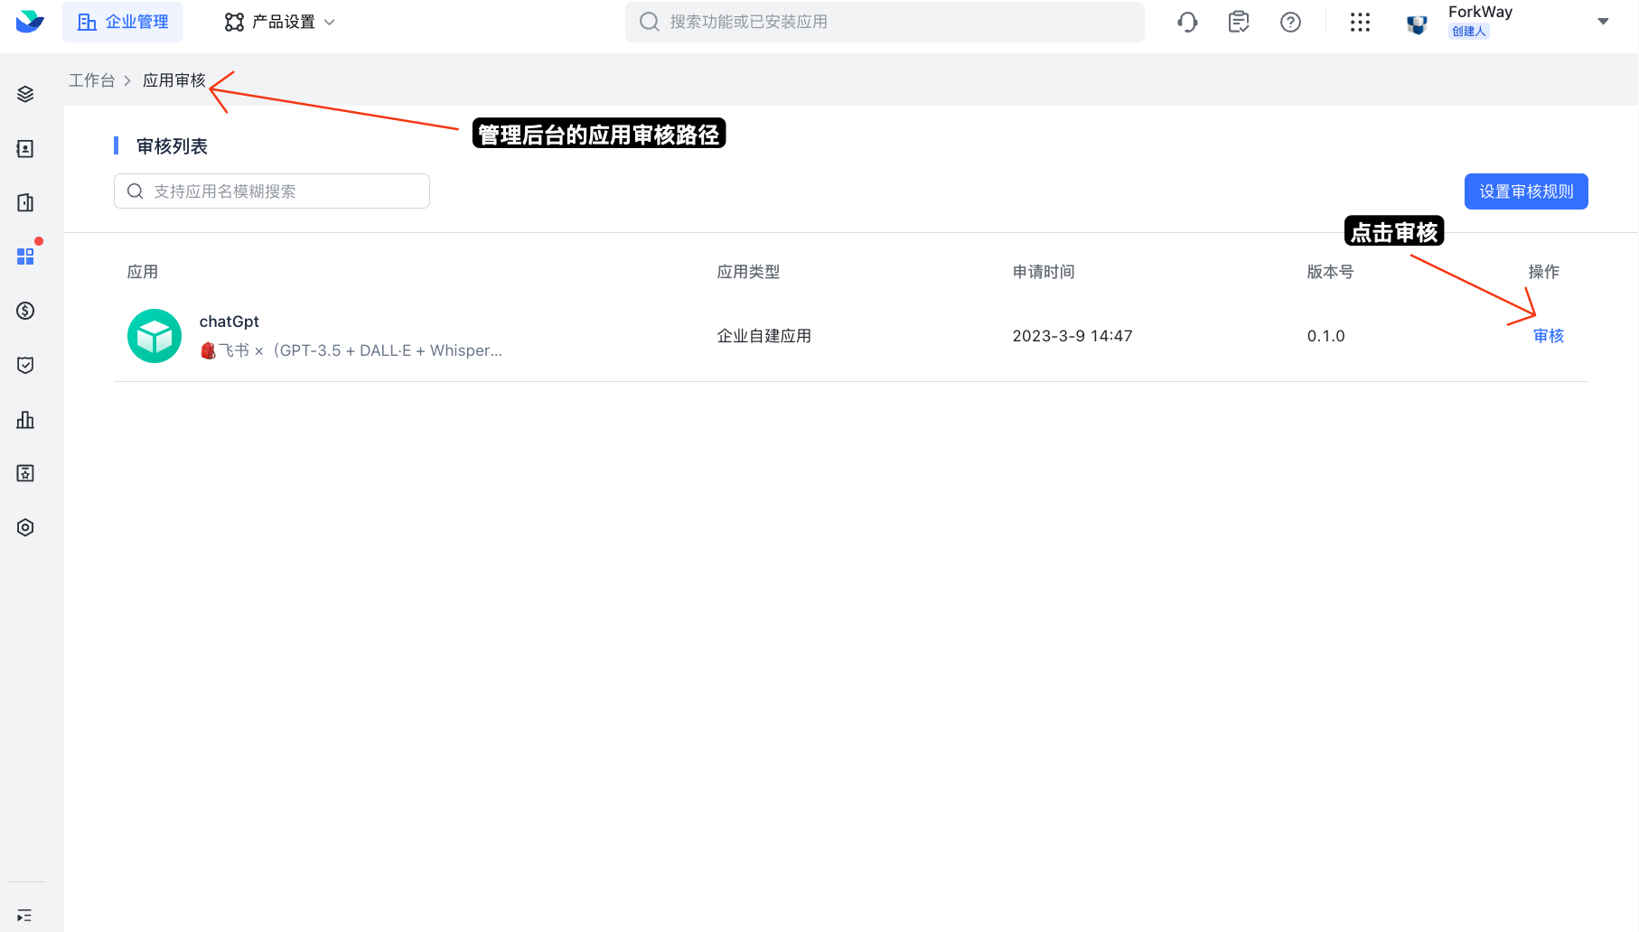The image size is (1639, 932).
Task: Click the 版本号 column header
Action: click(1330, 272)
